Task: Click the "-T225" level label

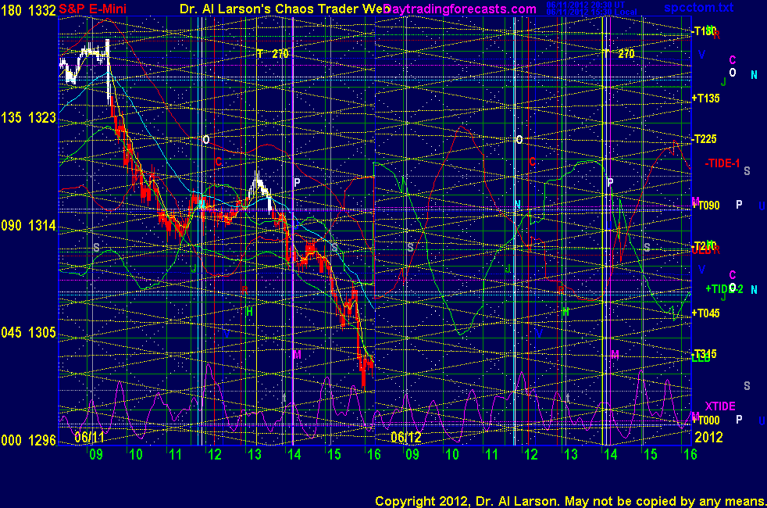Action: click(x=705, y=139)
